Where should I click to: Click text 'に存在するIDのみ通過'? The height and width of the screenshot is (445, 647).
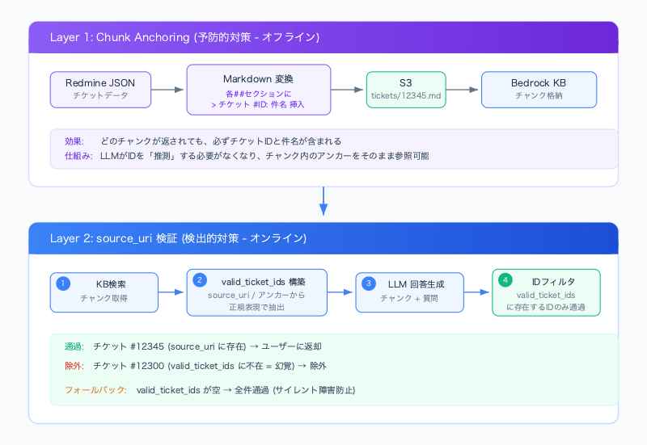[x=546, y=308]
